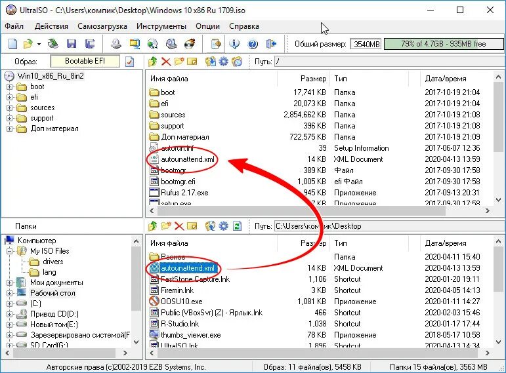The width and height of the screenshot is (506, 373).
Task: Save the ISO with the floppy icon
Action: point(72,44)
